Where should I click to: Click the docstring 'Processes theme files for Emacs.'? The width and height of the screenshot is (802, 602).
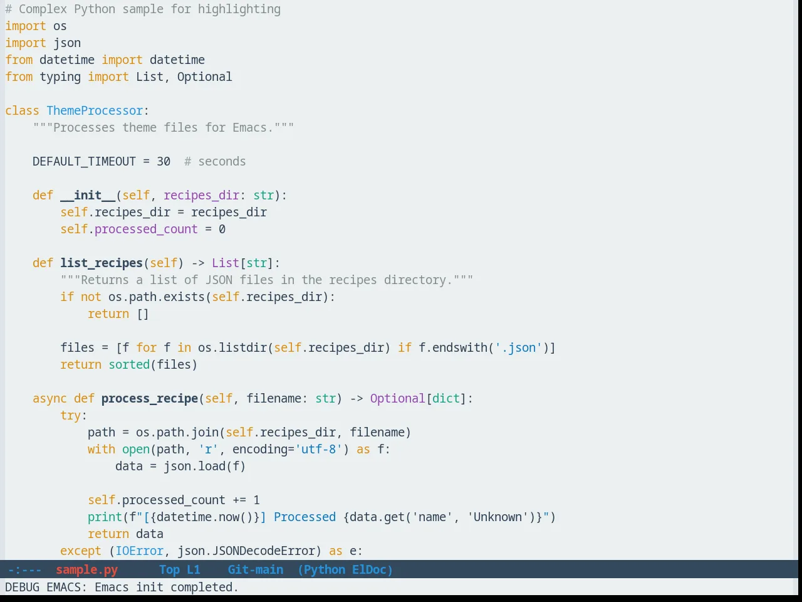[164, 127]
